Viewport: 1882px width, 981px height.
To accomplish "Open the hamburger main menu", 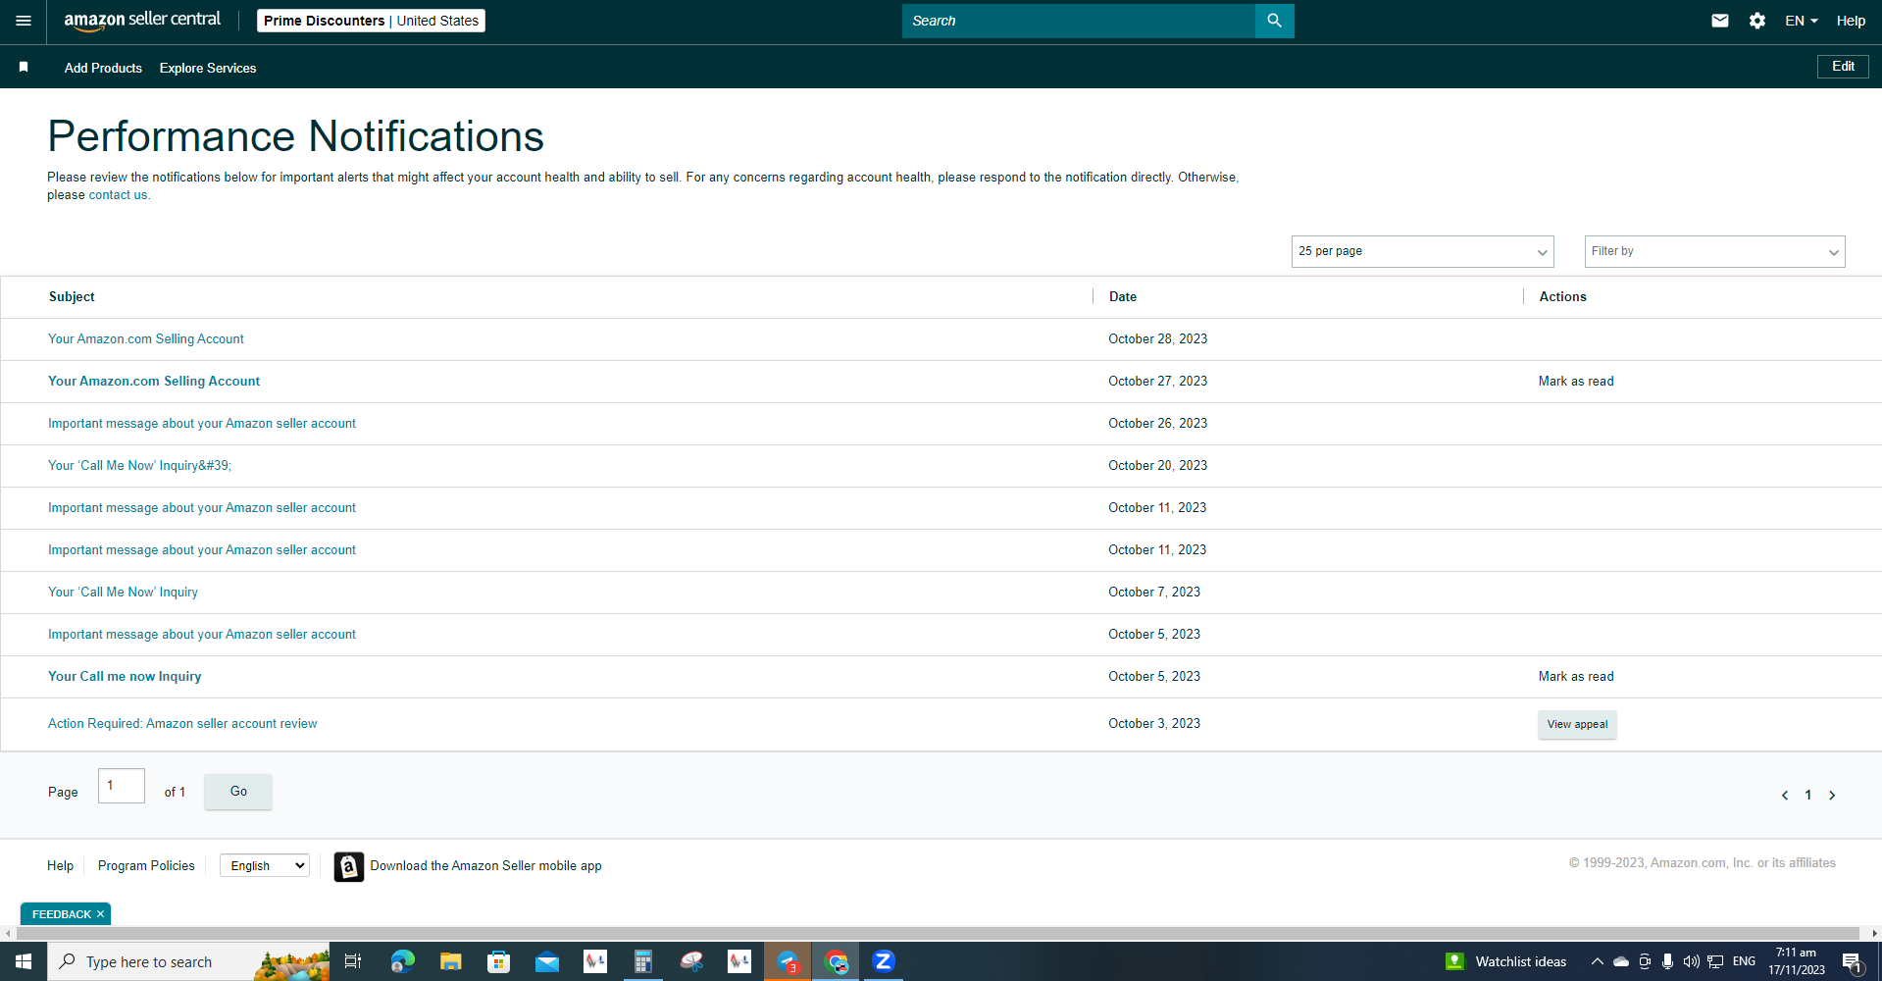I will click(x=24, y=21).
